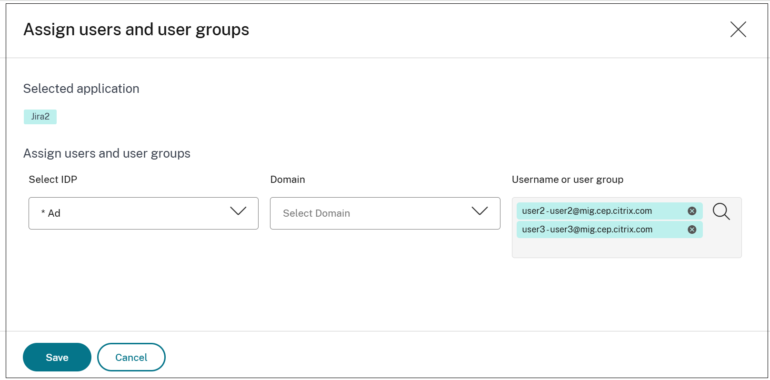Select the Jira2 application tag
The image size is (770, 380).
(x=40, y=117)
